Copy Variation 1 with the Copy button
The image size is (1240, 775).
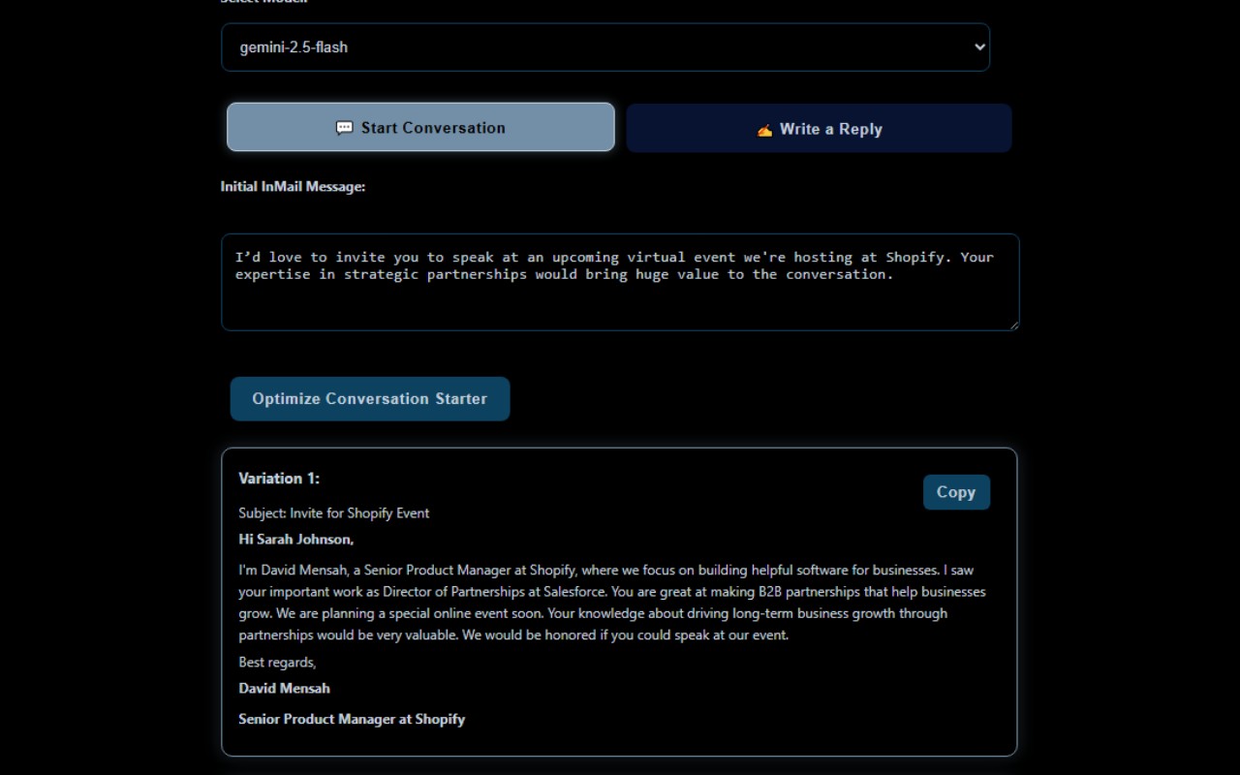tap(956, 492)
